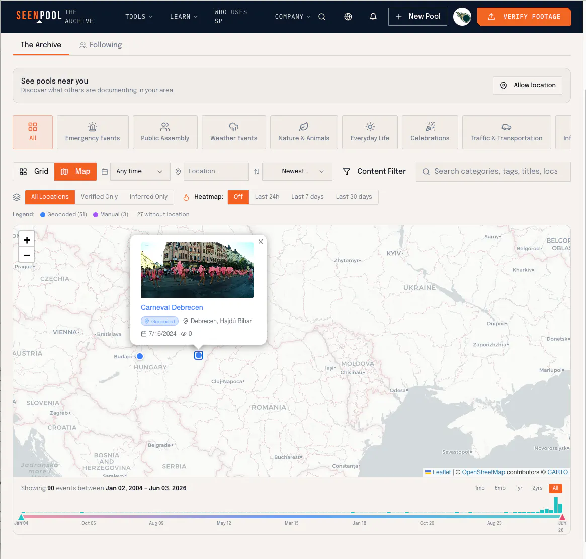This screenshot has height=559, width=586.
Task: Select the All categories tile
Action: [33, 132]
